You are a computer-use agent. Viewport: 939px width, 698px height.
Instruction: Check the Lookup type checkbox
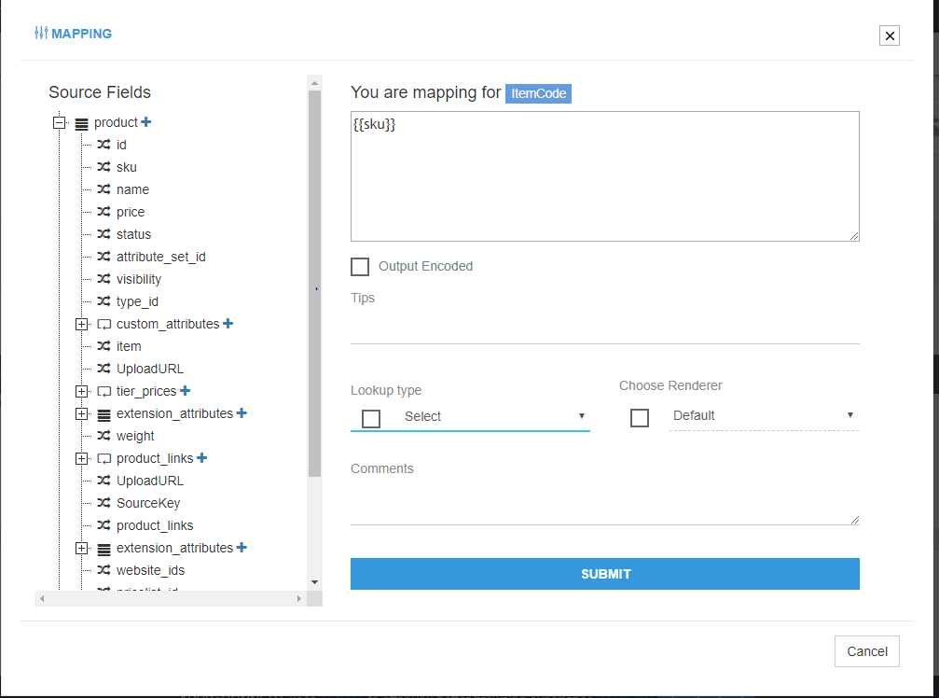click(371, 417)
